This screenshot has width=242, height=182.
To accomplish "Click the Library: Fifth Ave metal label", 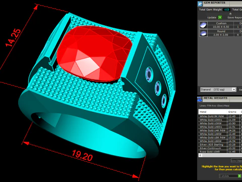I will pos(214,106).
